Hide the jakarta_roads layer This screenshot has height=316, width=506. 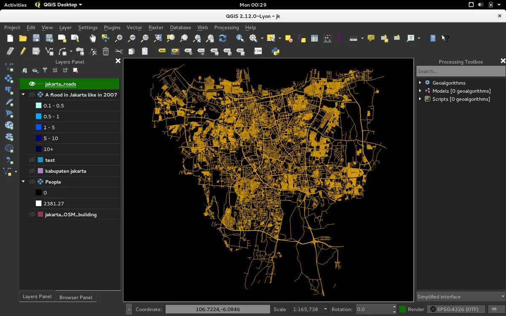[x=32, y=84]
